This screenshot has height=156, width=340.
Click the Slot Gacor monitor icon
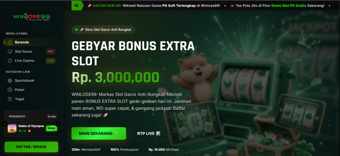pos(10,52)
